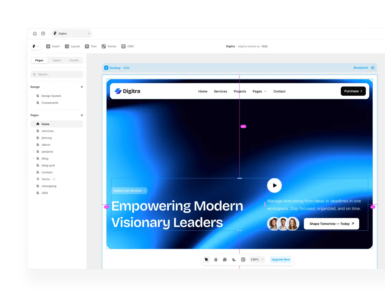385x300 pixels.
Task: Play the hero video with the round play button
Action: [275, 185]
